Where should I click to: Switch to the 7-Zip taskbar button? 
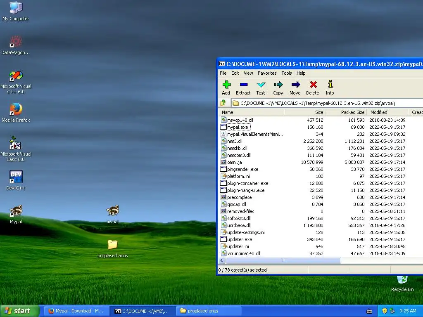(143, 311)
